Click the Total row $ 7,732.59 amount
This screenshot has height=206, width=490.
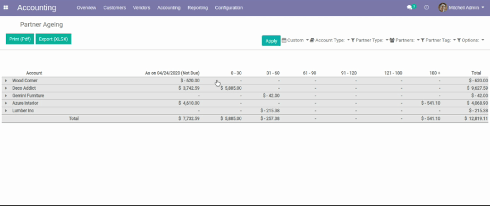point(189,118)
